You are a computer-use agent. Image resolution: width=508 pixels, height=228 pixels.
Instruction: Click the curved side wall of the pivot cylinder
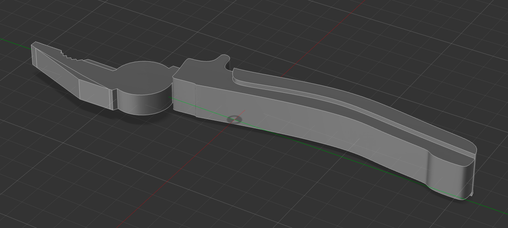coord(142,103)
